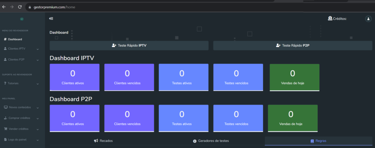Click the green logo in the sidebar
The height and width of the screenshot is (148, 375).
pyautogui.click(x=22, y=19)
